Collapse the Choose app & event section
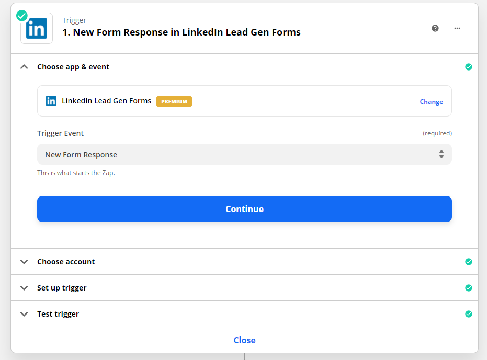The width and height of the screenshot is (487, 360). pyautogui.click(x=24, y=67)
